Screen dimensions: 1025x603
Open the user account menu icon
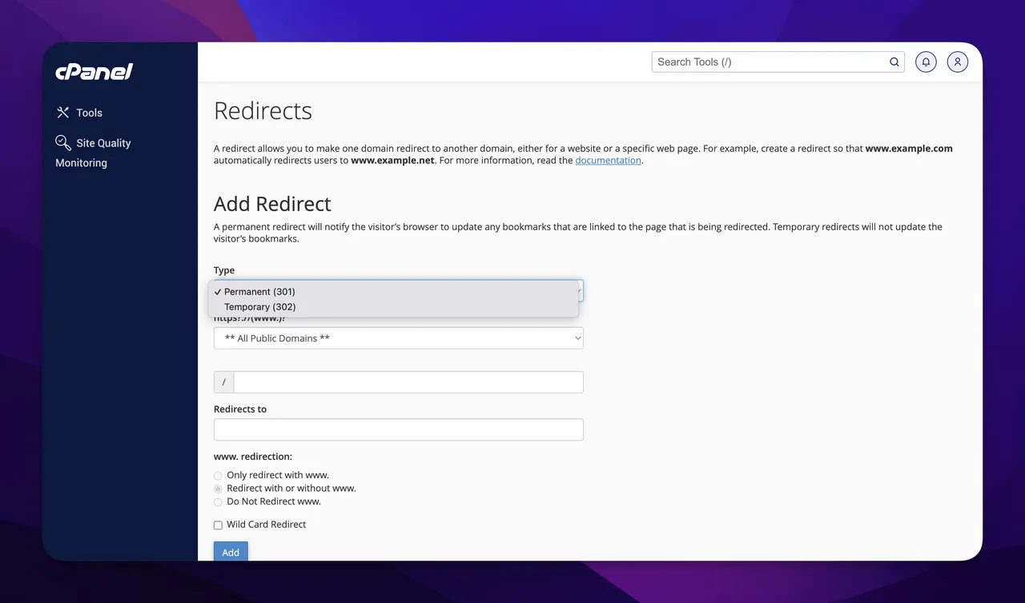(958, 62)
